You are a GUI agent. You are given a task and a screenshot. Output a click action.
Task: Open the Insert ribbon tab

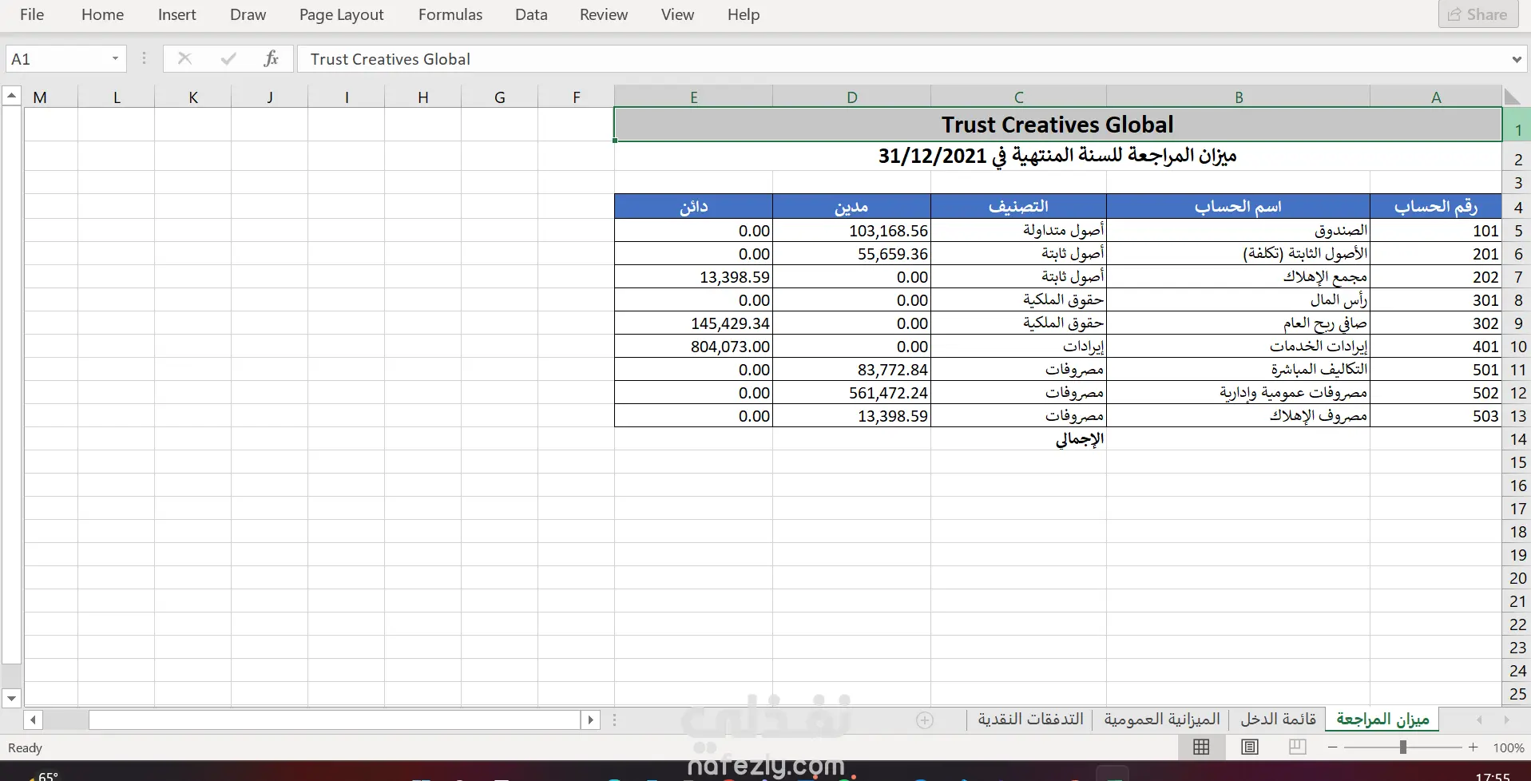click(177, 14)
